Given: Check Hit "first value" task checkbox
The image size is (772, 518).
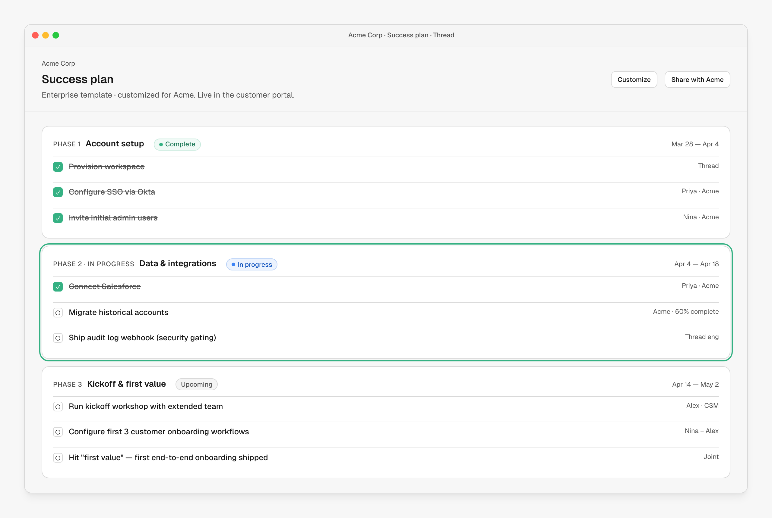Looking at the screenshot, I should pyautogui.click(x=58, y=458).
